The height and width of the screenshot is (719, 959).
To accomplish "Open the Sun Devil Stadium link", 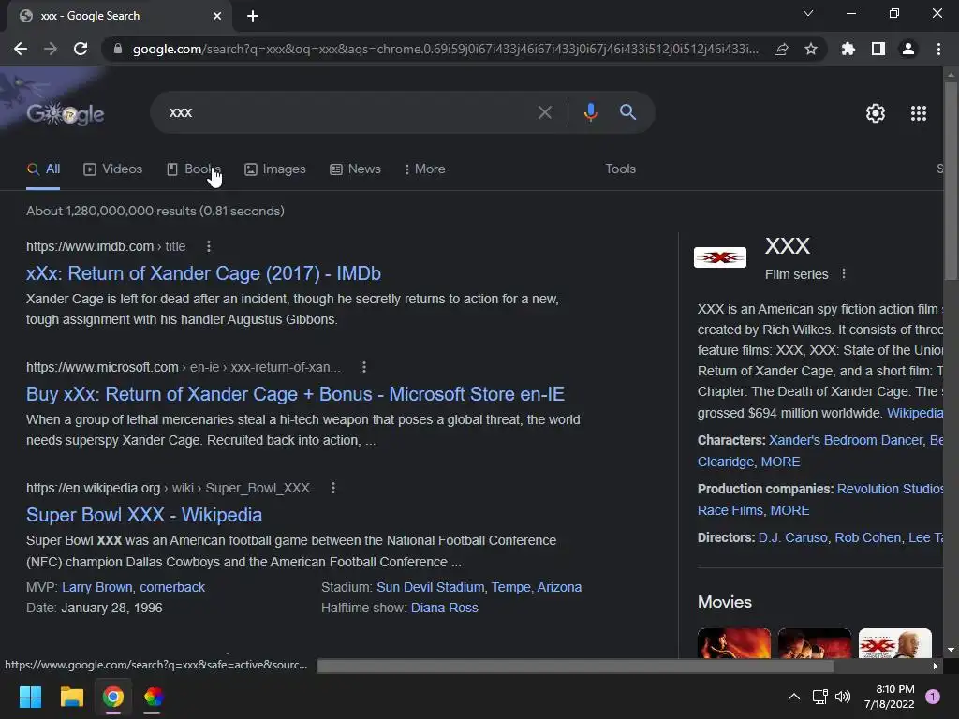I will pyautogui.click(x=431, y=588).
